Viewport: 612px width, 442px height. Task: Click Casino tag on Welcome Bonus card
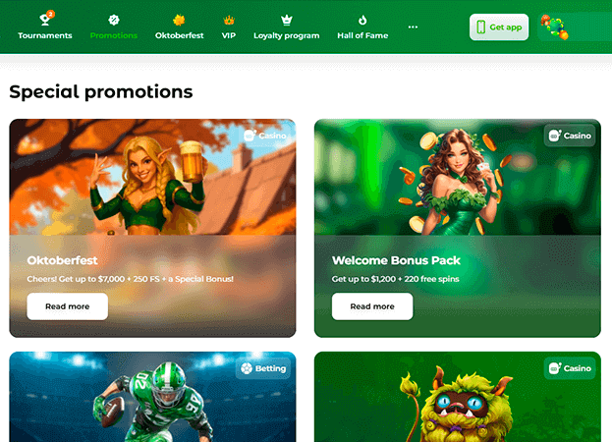570,136
